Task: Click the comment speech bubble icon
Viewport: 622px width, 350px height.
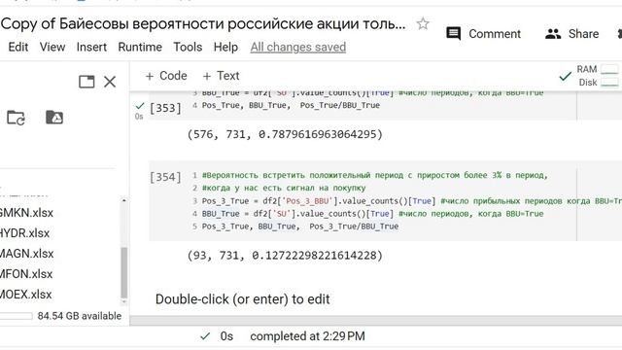Action: click(x=454, y=34)
